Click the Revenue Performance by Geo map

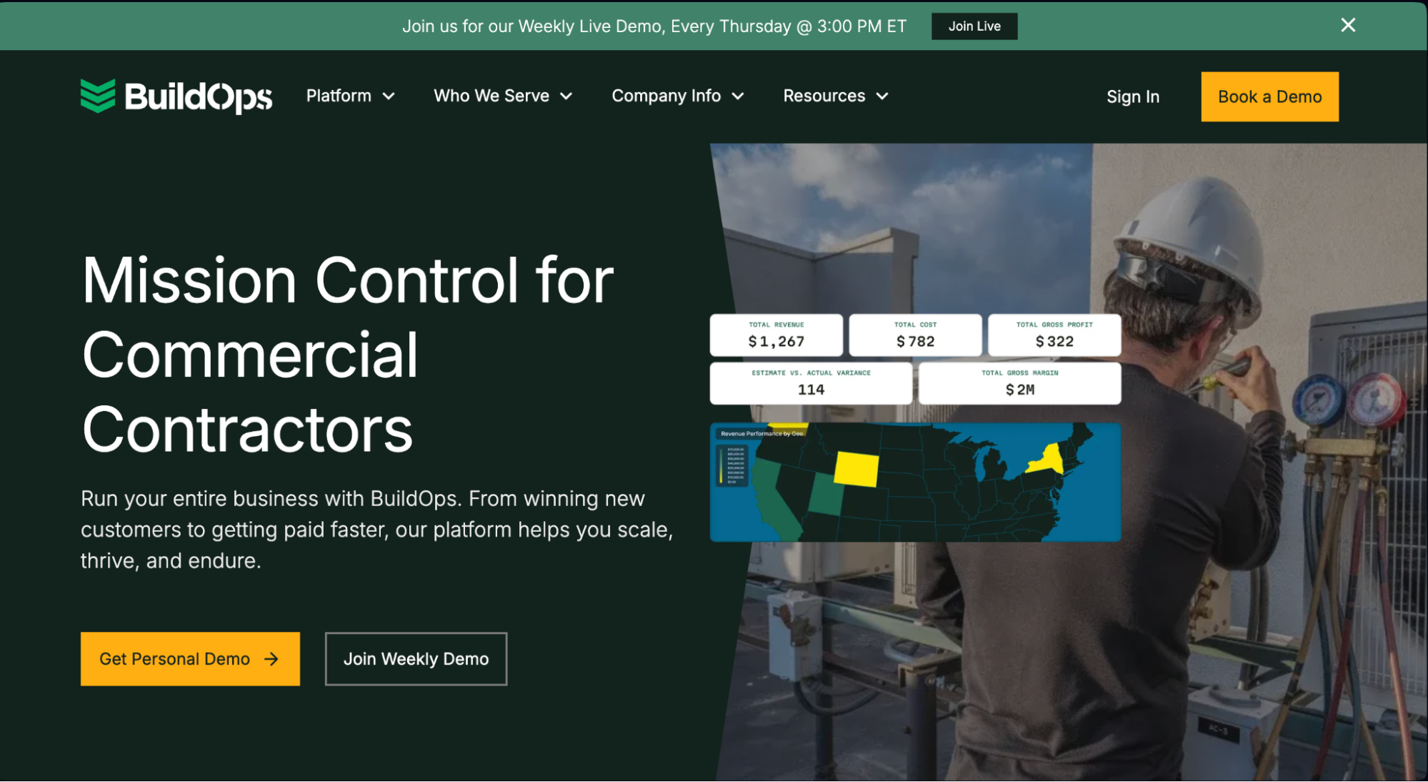coord(915,482)
